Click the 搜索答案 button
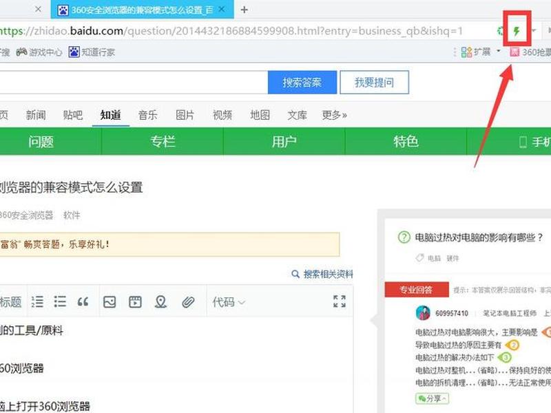Image resolution: width=551 pixels, height=413 pixels. coord(302,82)
